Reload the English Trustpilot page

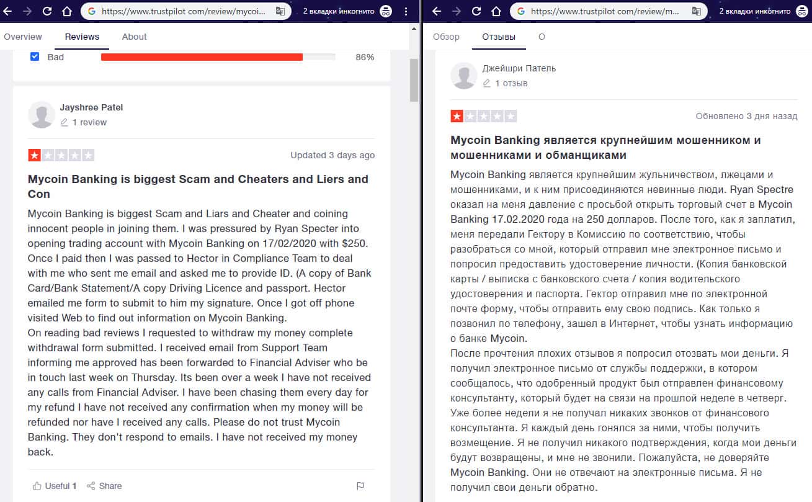click(x=47, y=11)
